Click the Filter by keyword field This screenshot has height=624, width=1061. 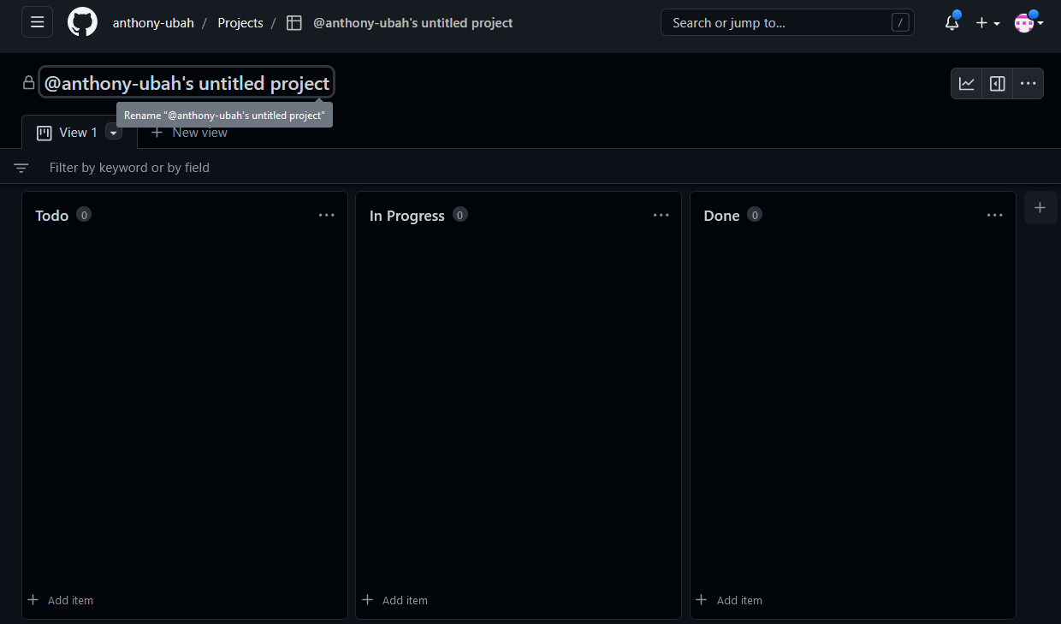[x=342, y=168]
